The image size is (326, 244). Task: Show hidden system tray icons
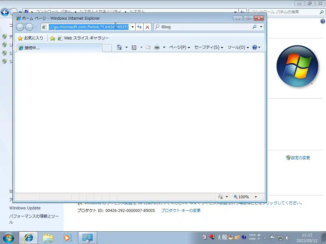(265, 238)
